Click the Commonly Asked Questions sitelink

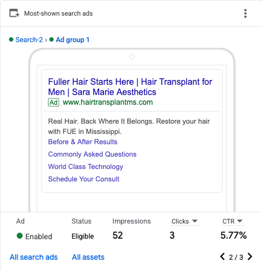92,154
